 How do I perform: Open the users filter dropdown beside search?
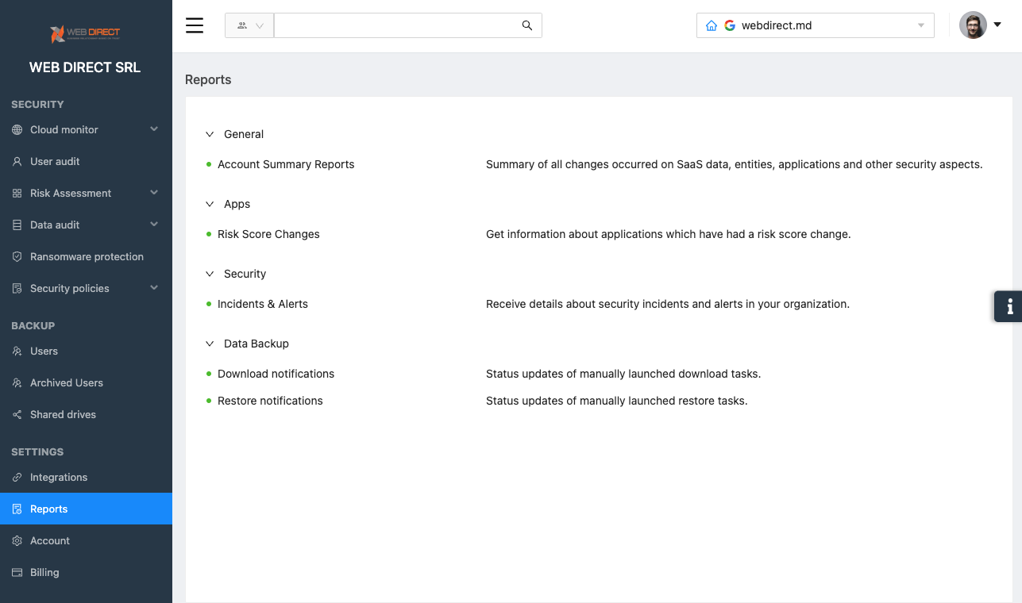pyautogui.click(x=249, y=25)
